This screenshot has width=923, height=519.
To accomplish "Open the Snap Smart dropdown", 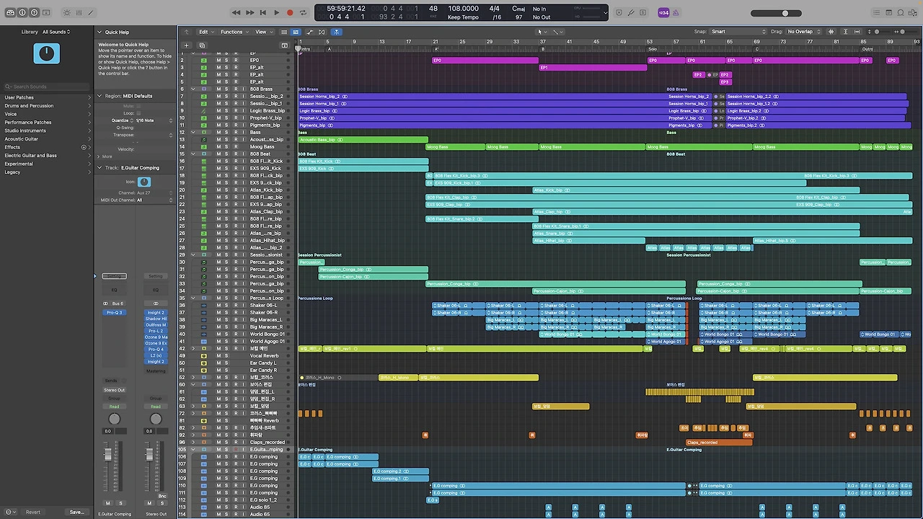I will pos(738,32).
